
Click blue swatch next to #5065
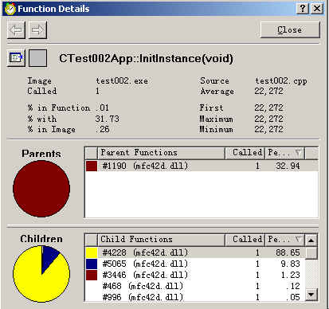coord(92,264)
